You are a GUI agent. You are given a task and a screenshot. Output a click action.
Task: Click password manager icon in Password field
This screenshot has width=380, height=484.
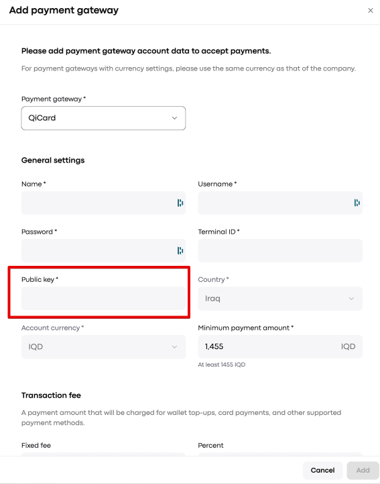coord(180,250)
